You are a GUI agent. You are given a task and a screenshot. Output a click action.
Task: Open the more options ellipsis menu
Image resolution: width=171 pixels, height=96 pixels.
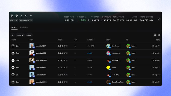click(x=31, y=16)
